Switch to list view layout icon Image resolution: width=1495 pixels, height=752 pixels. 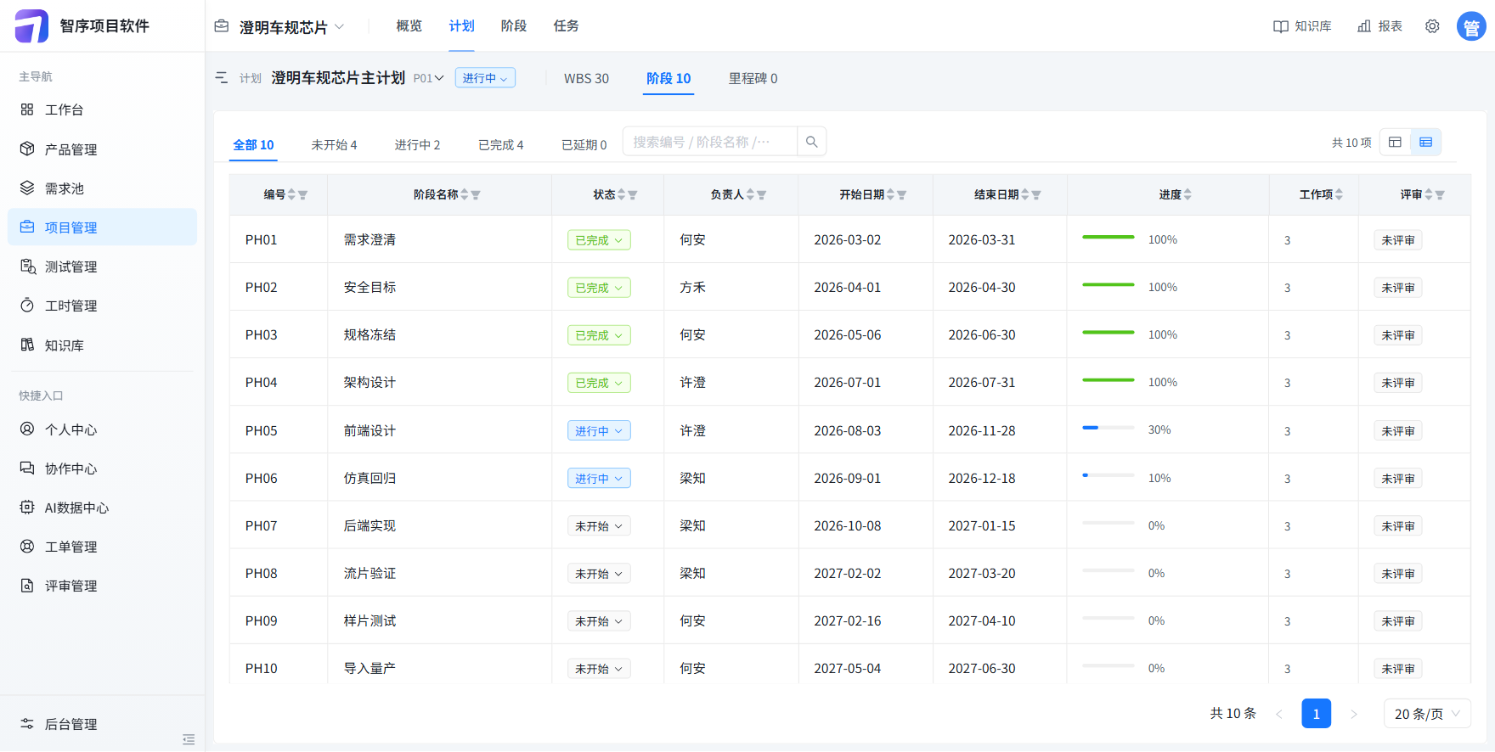coord(1425,143)
